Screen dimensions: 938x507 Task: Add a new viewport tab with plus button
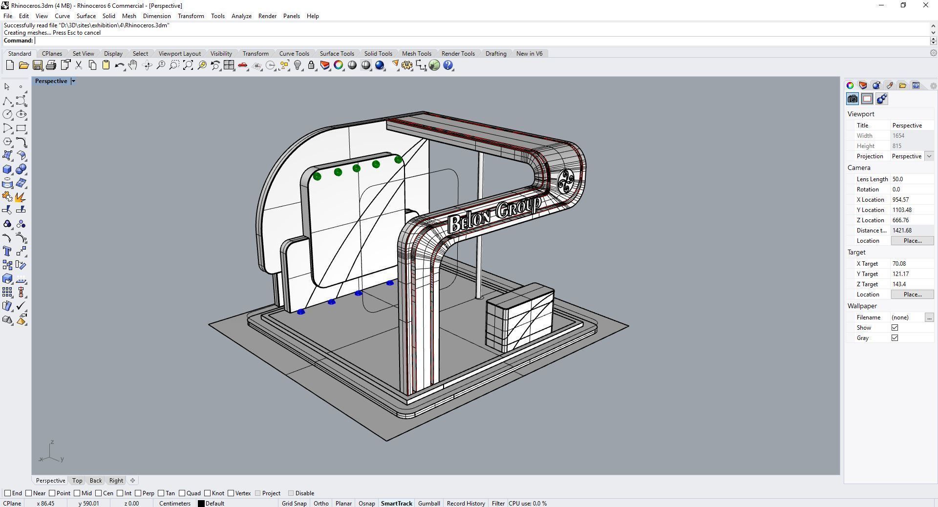(x=132, y=481)
